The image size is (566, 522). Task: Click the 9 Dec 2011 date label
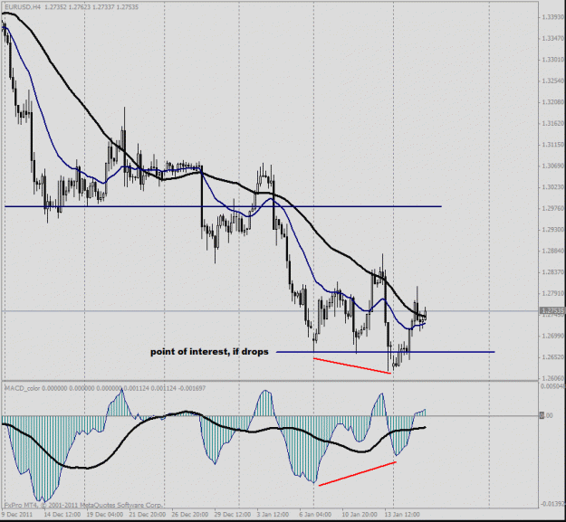17,515
